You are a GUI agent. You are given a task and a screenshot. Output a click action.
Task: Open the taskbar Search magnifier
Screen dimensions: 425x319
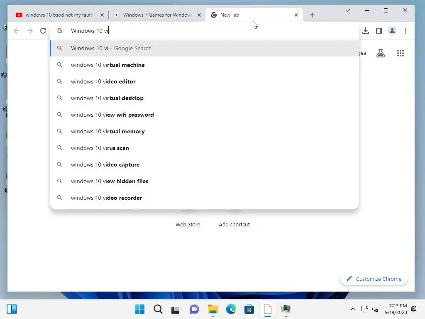coord(158,309)
